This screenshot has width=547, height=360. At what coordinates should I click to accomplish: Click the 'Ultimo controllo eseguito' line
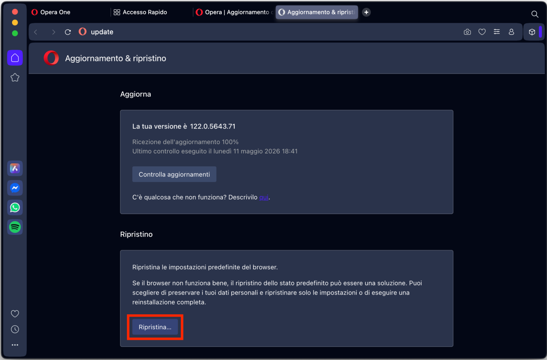point(215,151)
